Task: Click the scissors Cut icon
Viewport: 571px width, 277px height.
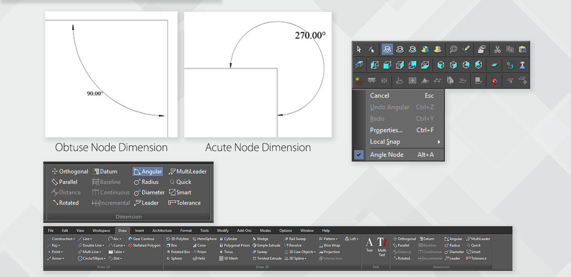Action: [x=497, y=49]
